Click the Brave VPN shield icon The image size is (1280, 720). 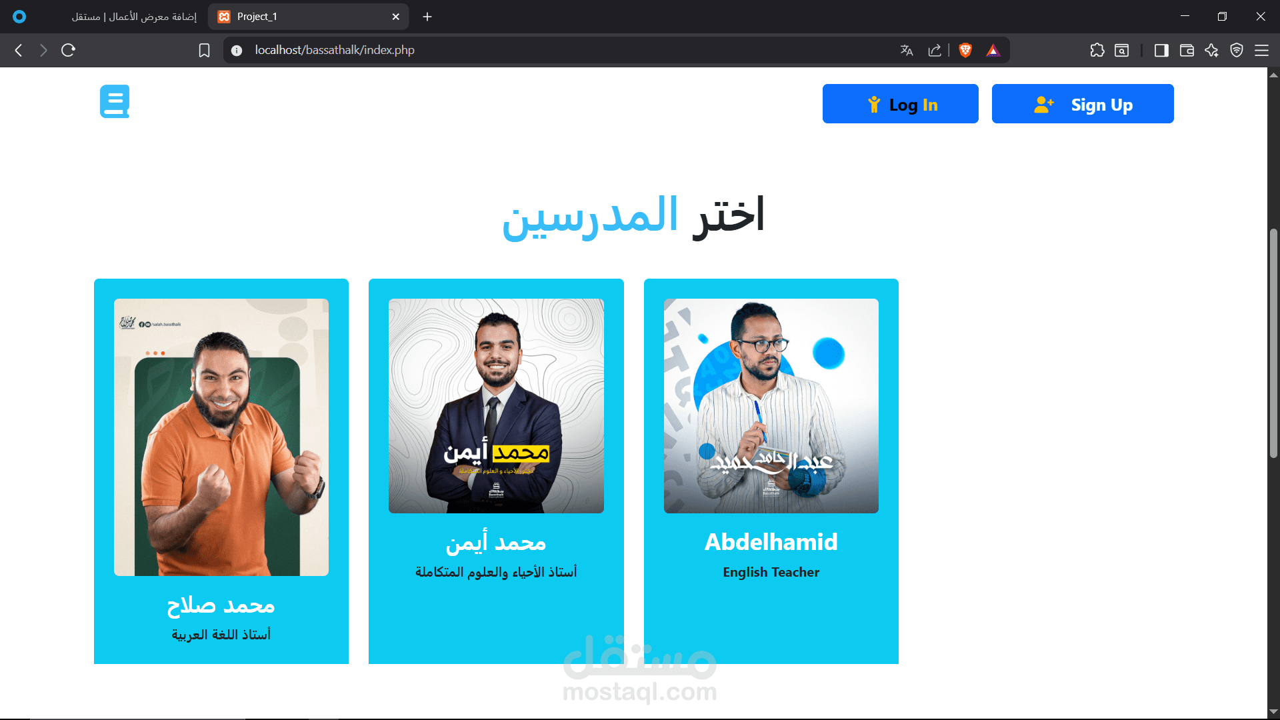point(1237,50)
